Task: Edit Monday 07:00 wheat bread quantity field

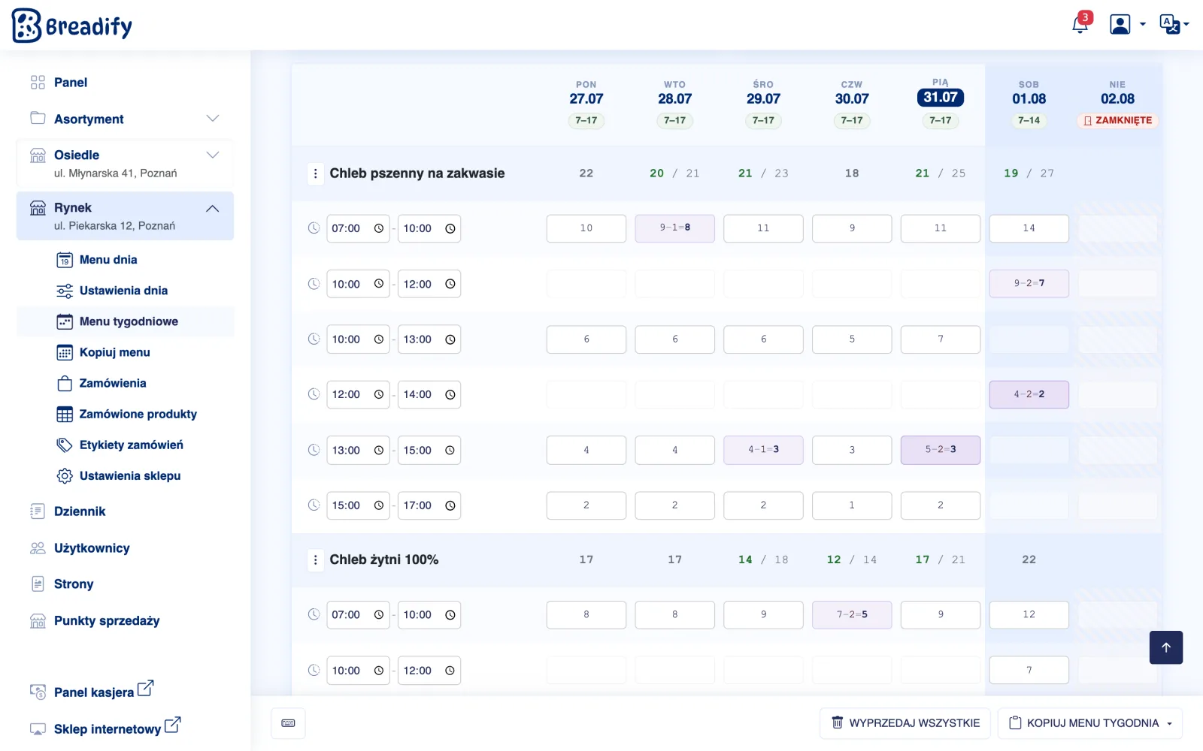Action: 586,228
